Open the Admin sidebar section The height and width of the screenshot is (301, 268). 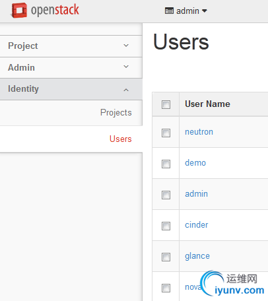click(71, 67)
